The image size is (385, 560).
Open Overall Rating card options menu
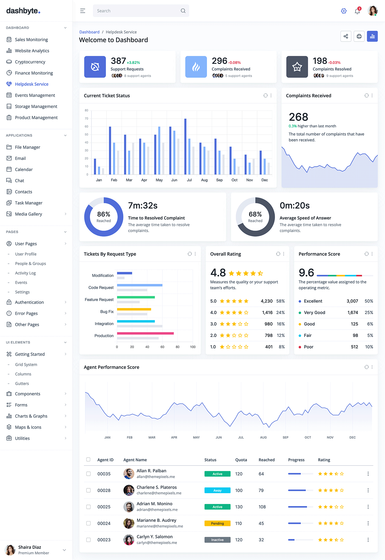coord(284,254)
